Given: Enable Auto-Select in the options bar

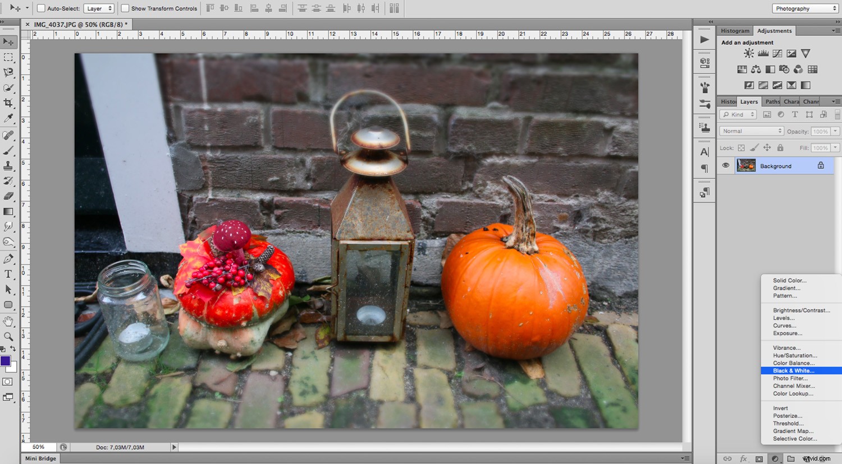Looking at the screenshot, I should pos(40,8).
